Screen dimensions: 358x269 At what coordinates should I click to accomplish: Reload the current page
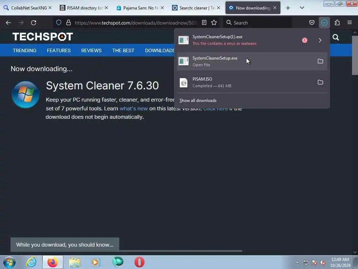pyautogui.click(x=34, y=23)
